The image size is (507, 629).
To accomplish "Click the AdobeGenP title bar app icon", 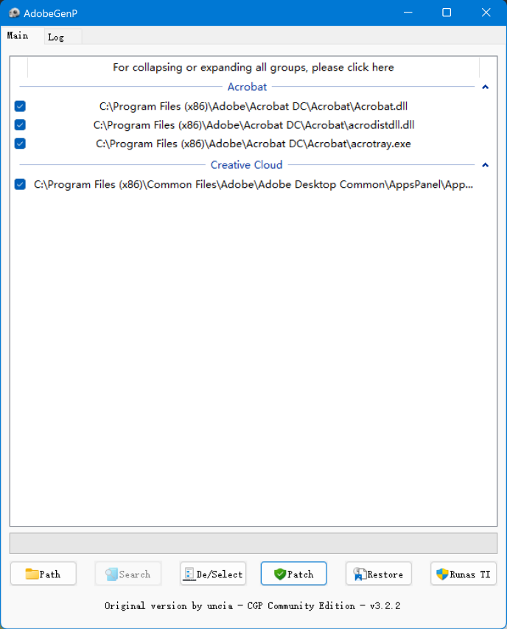I will (14, 13).
